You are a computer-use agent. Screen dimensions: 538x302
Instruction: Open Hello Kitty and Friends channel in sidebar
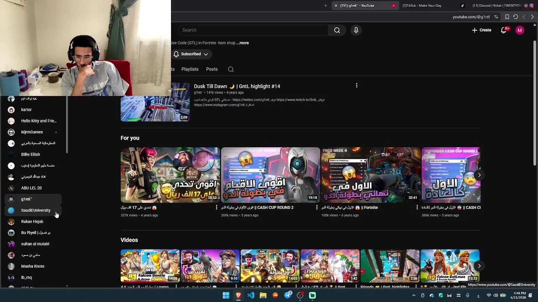[34, 121]
